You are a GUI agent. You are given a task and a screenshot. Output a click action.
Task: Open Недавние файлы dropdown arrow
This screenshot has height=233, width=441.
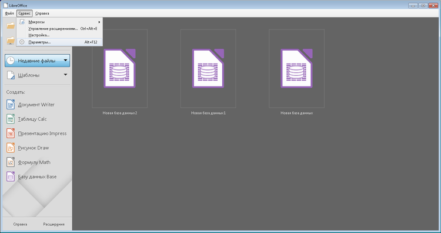point(65,60)
